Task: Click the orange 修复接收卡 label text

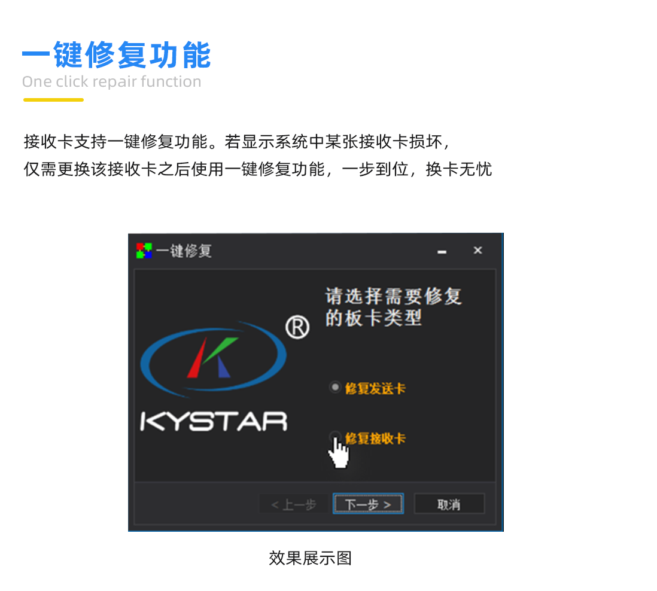Action: [x=375, y=438]
